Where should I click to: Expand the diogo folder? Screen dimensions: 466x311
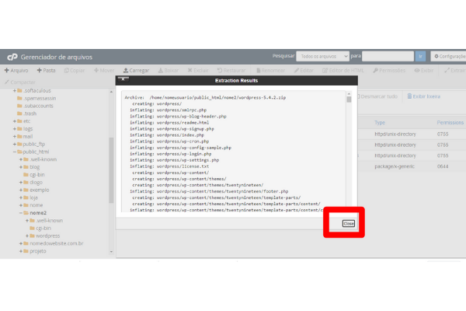click(x=21, y=183)
